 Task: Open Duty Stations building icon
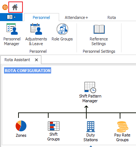coord(91,126)
